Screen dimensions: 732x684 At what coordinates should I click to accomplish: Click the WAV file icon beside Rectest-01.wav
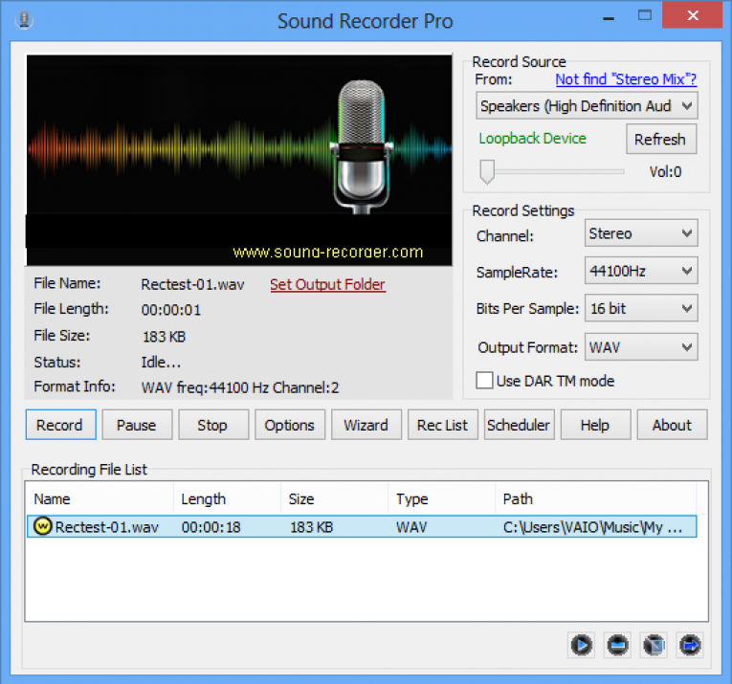[x=42, y=526]
